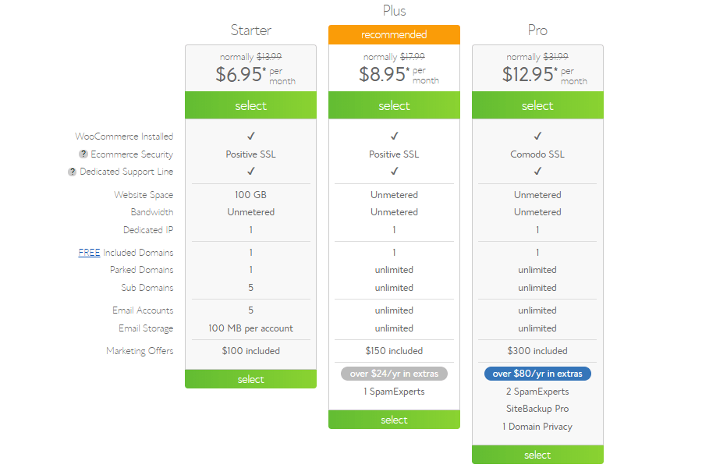This screenshot has height=468, width=702.
Task: Click the help icon beside Dedicated Support Line
Action: pyautogui.click(x=72, y=172)
